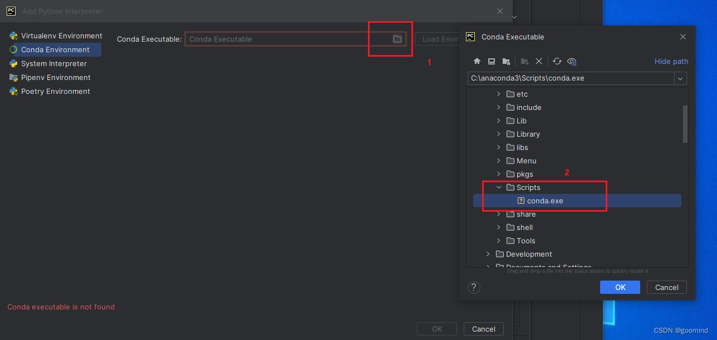717x340 pixels.
Task: Open path history dropdown arrow
Action: click(680, 78)
